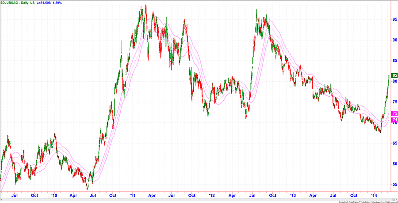Select the 55 price axis label
Screen dimensions: 398x203
(x=394, y=184)
